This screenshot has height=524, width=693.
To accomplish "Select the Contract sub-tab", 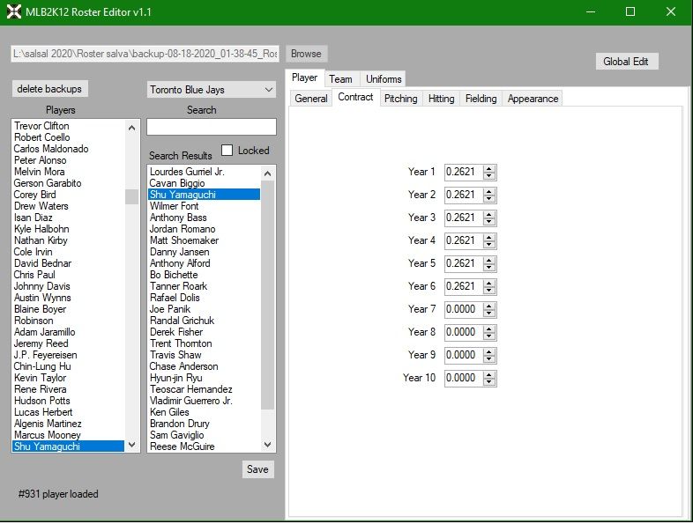I will coord(355,97).
